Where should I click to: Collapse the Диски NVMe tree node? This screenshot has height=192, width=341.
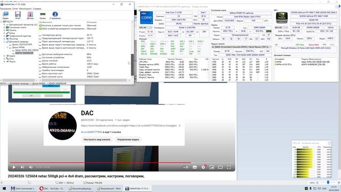tap(7, 47)
